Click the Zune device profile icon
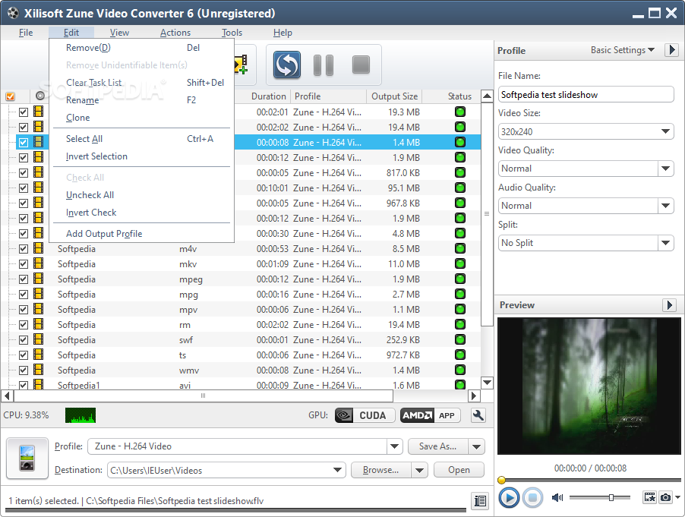The width and height of the screenshot is (685, 517). pyautogui.click(x=27, y=458)
